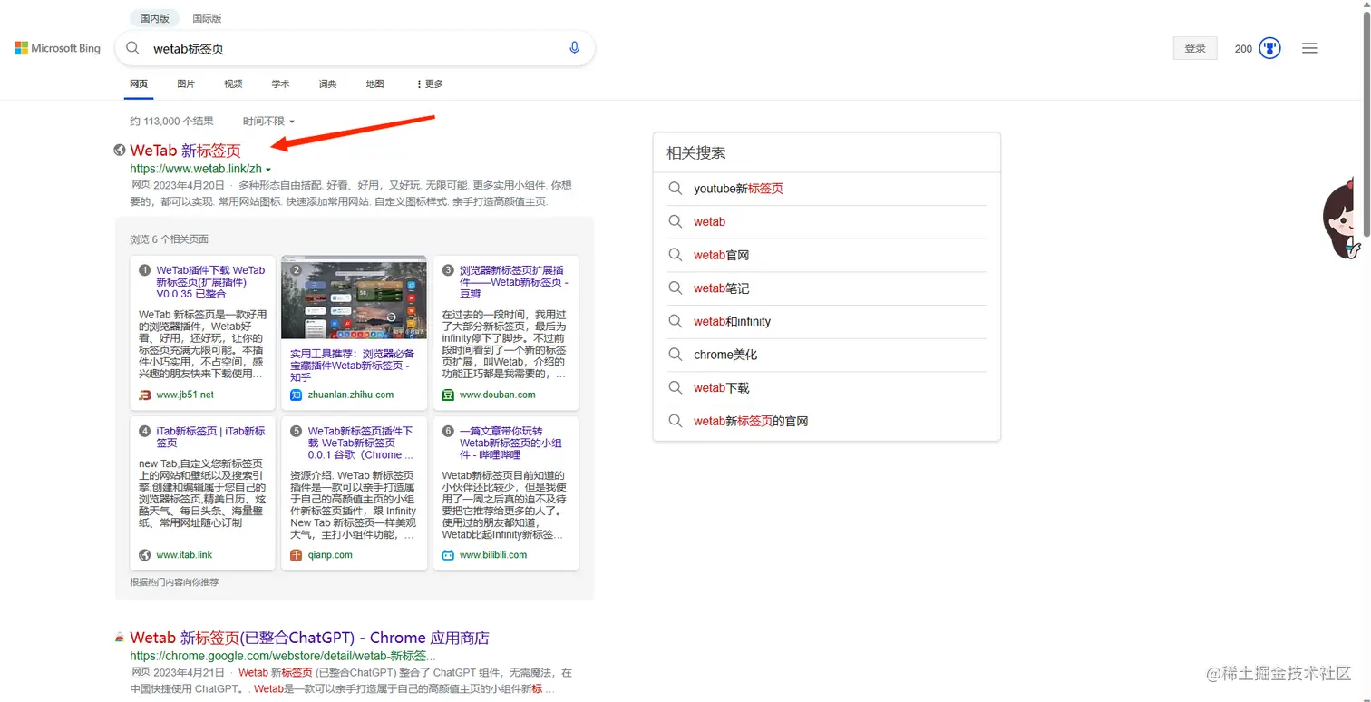Click search icon next to wetab下载
1371x702 pixels.
pos(675,388)
